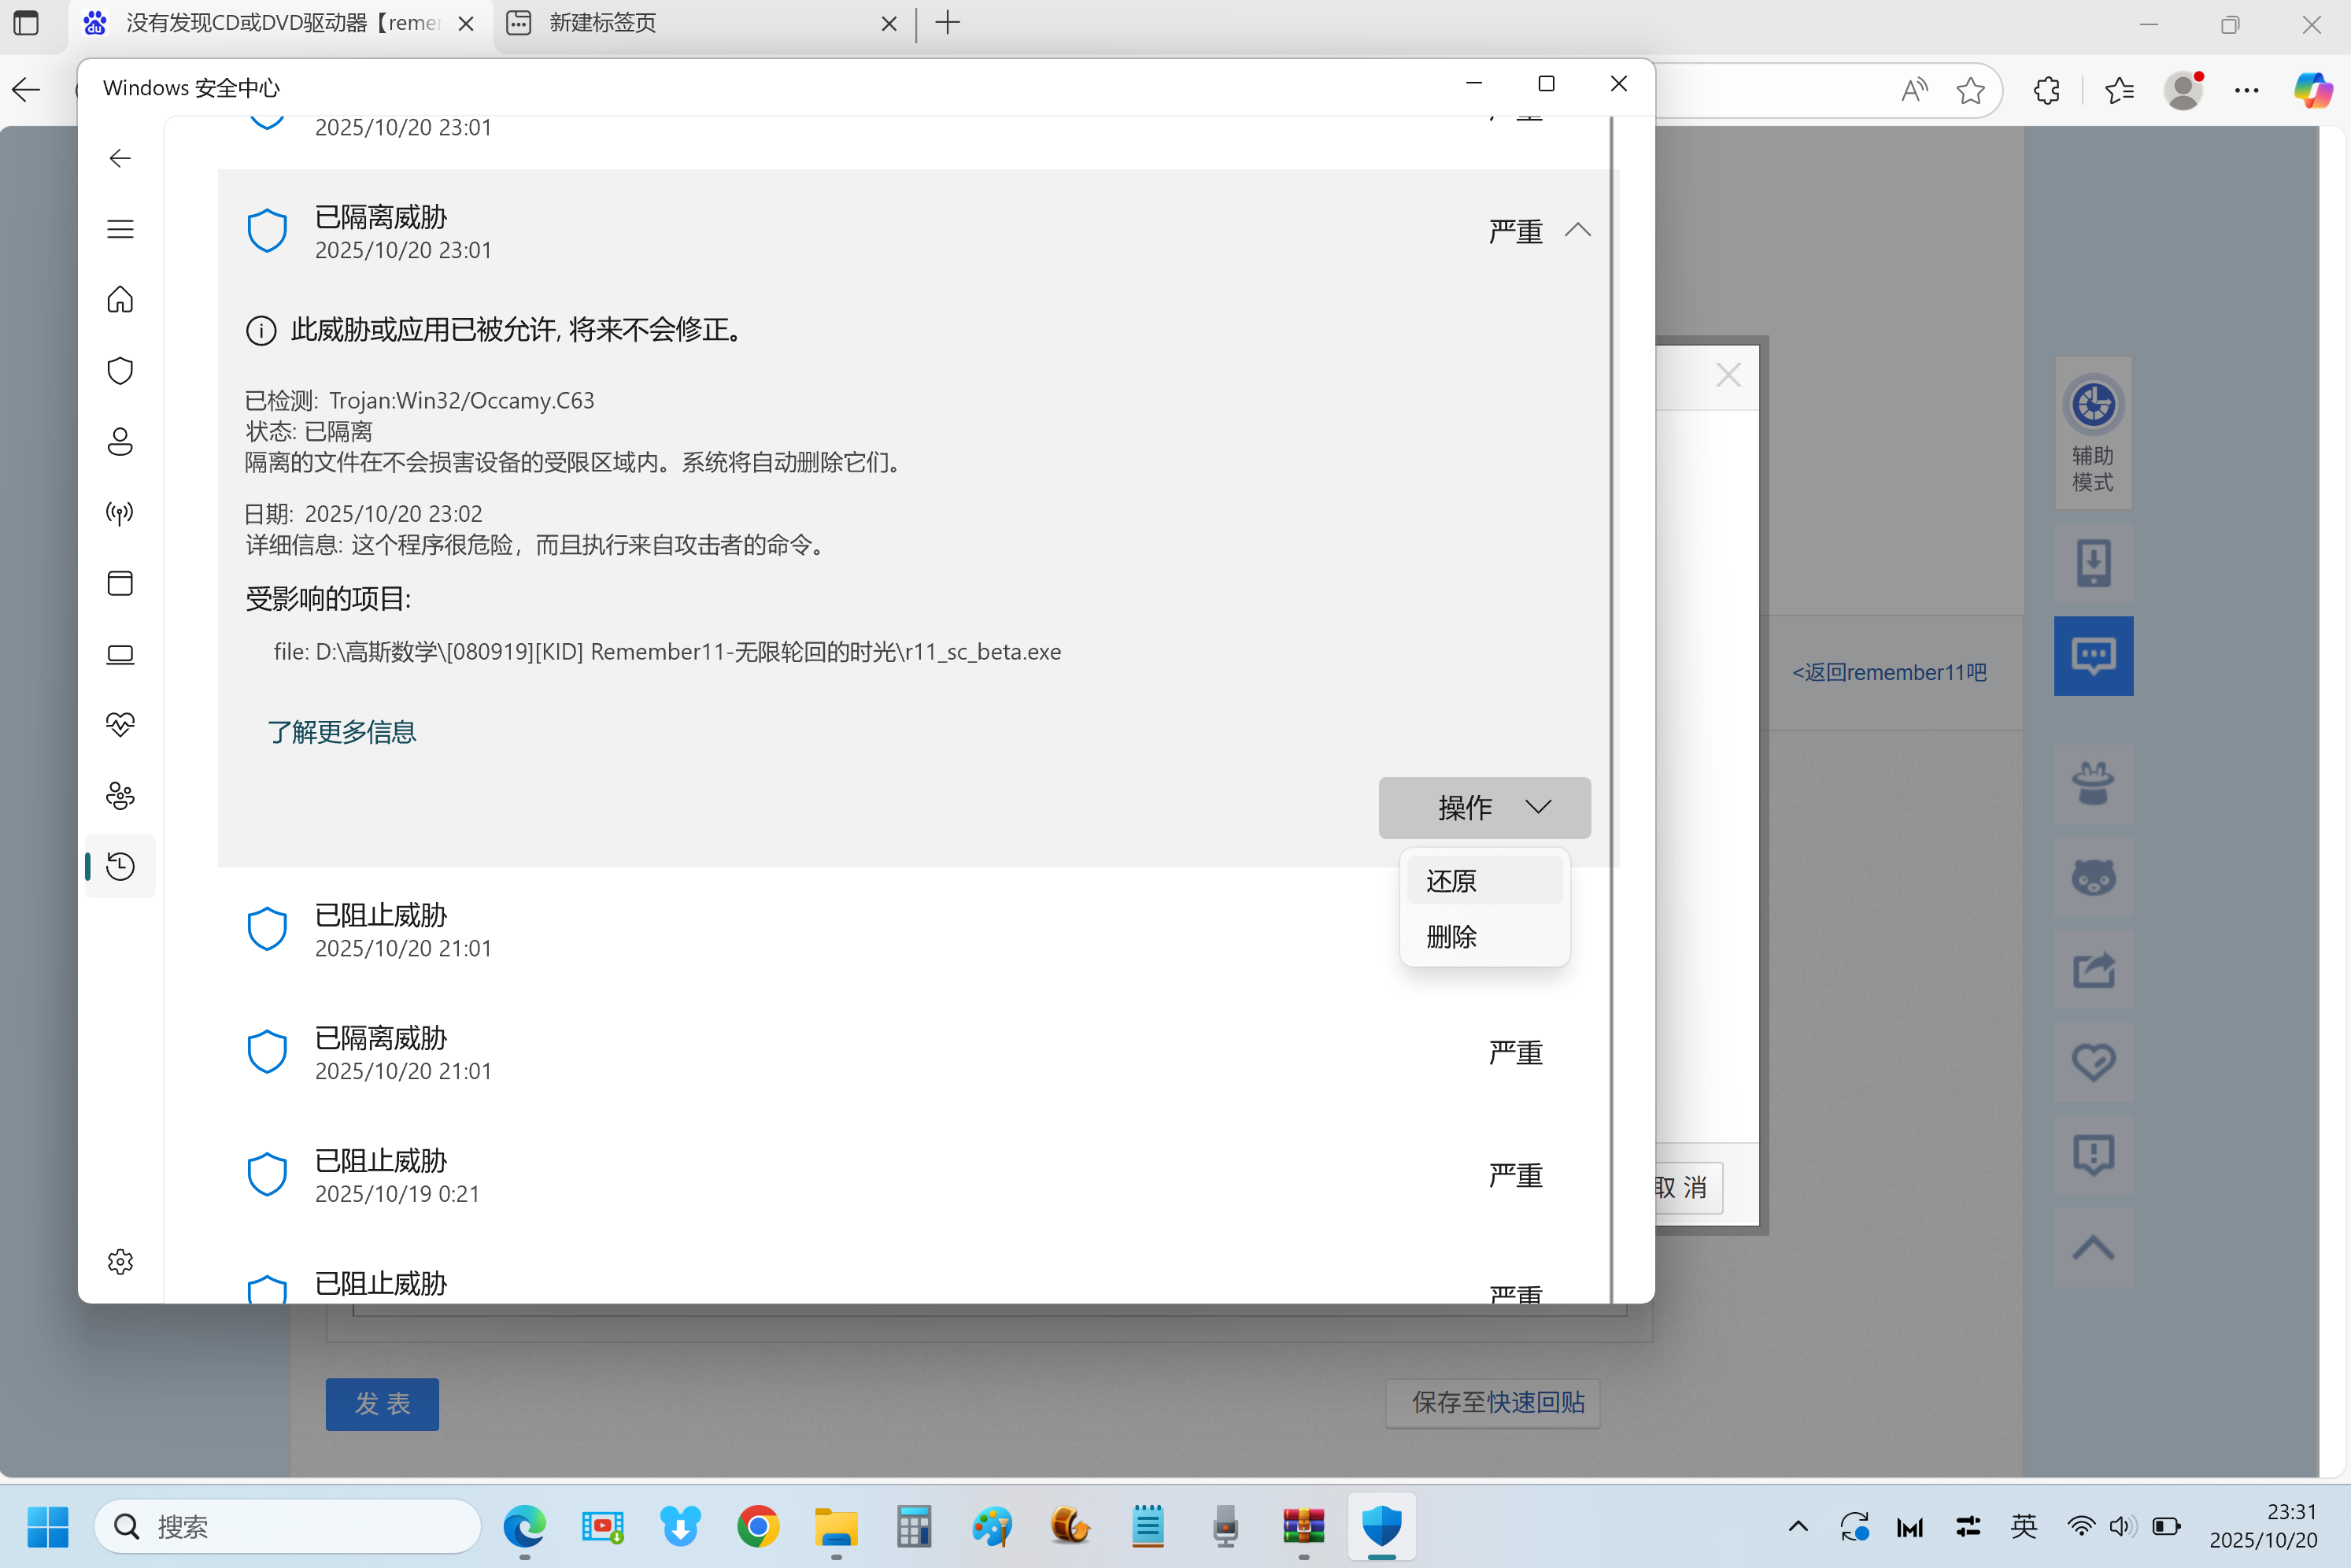The height and width of the screenshot is (1568, 2351).
Task: Switch to the 新建标签页 browser tab
Action: point(700,23)
